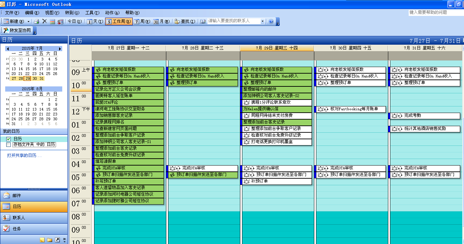
Task: Open the 邮件 navigation pane
Action: 34,196
